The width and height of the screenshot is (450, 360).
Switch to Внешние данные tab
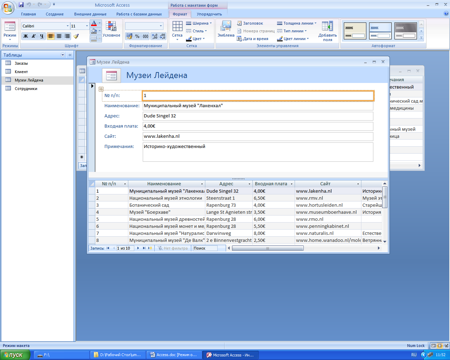90,14
